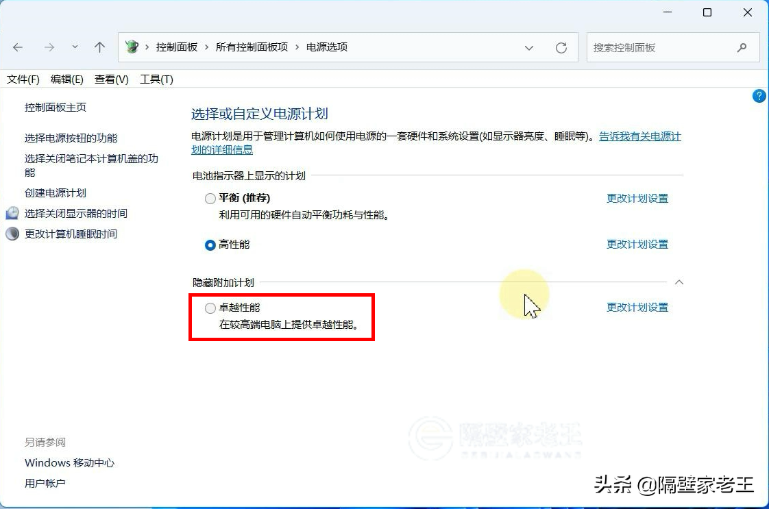Click the refresh icon in address bar
The image size is (769, 509).
561,47
